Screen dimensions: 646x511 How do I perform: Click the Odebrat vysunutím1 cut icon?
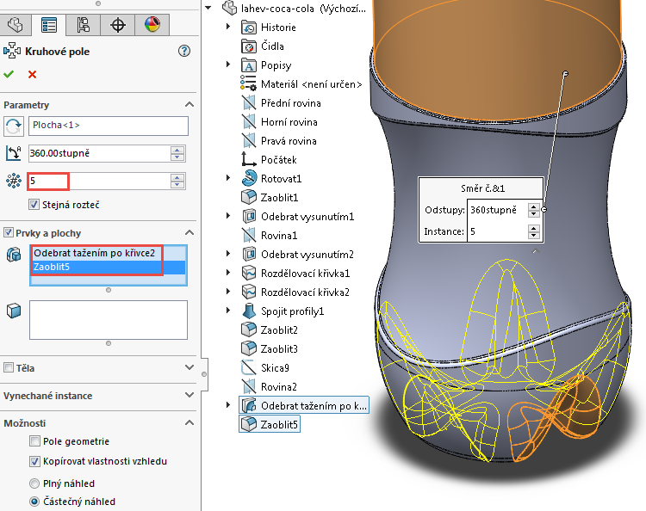click(x=249, y=217)
